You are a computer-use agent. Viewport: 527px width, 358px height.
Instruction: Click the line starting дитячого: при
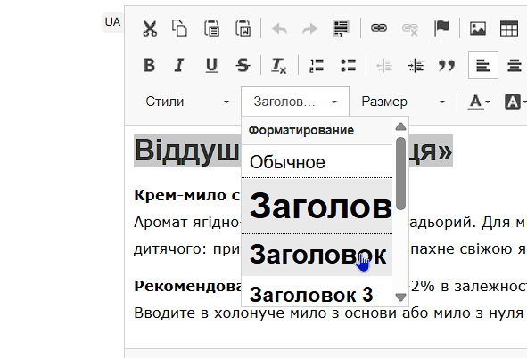(187, 249)
